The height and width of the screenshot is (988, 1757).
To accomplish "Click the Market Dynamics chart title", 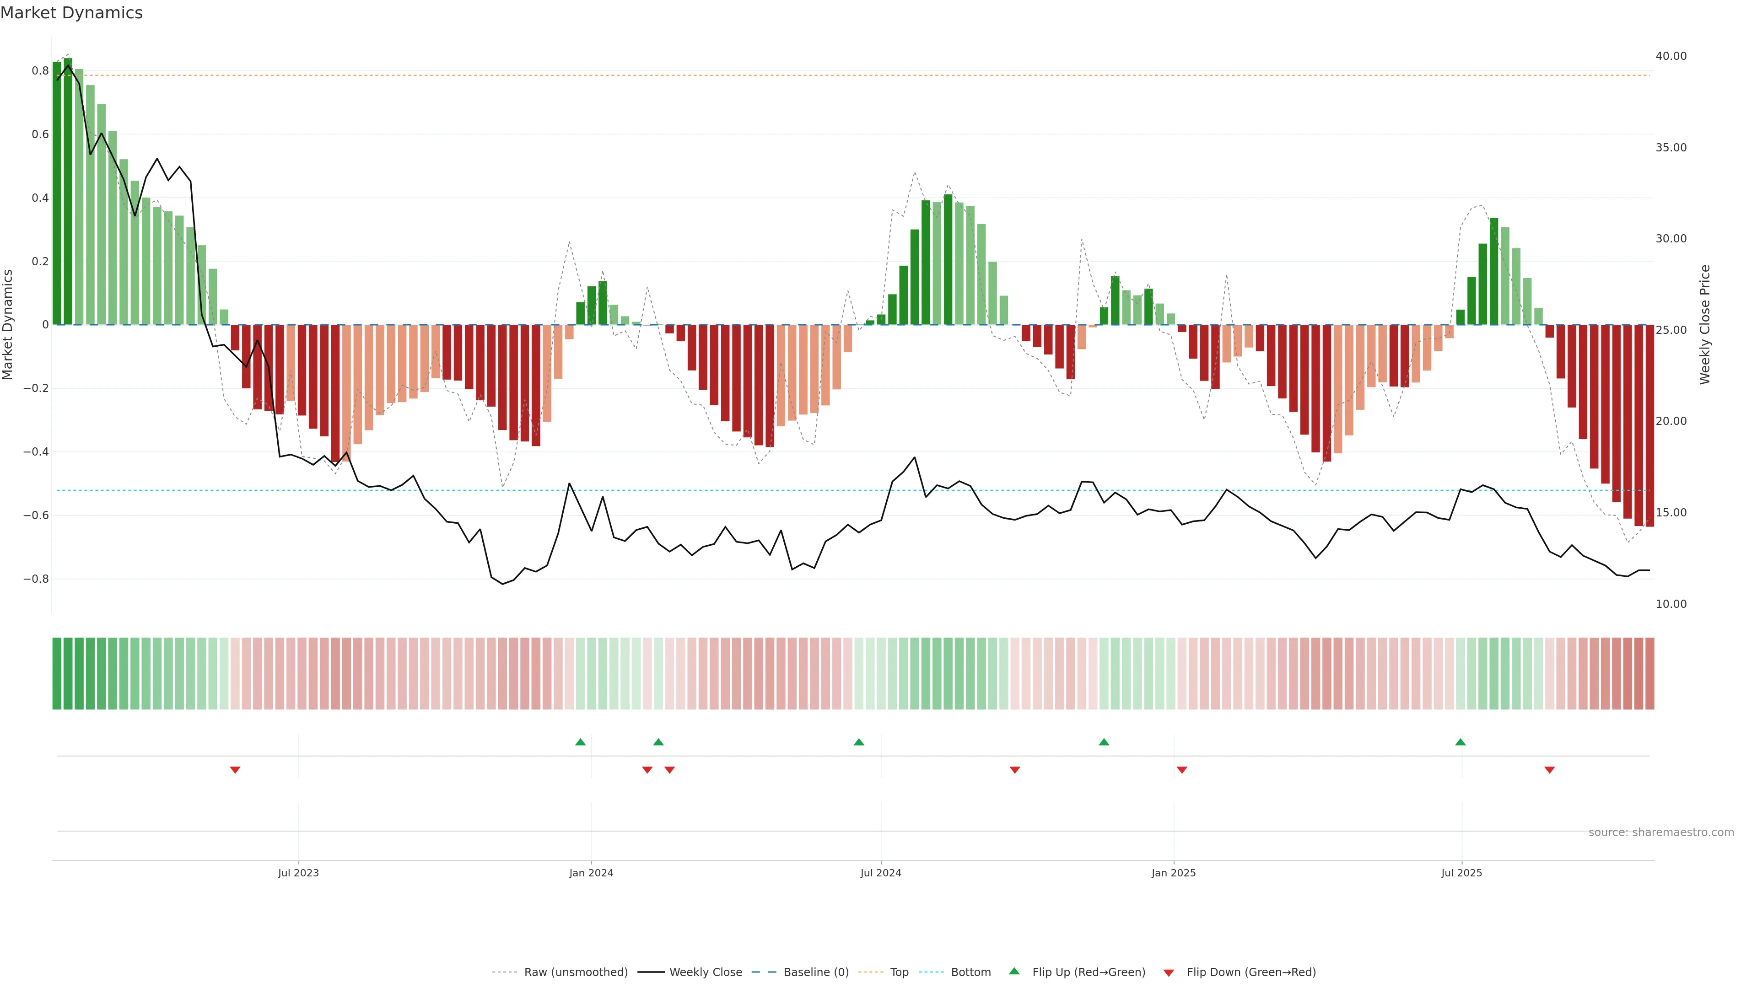I will [x=72, y=13].
